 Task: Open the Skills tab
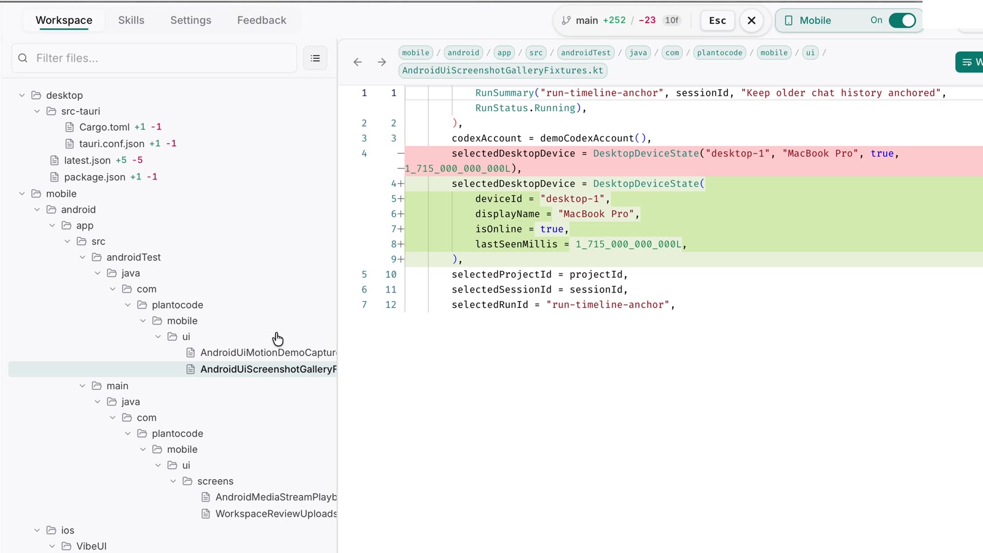click(x=131, y=20)
